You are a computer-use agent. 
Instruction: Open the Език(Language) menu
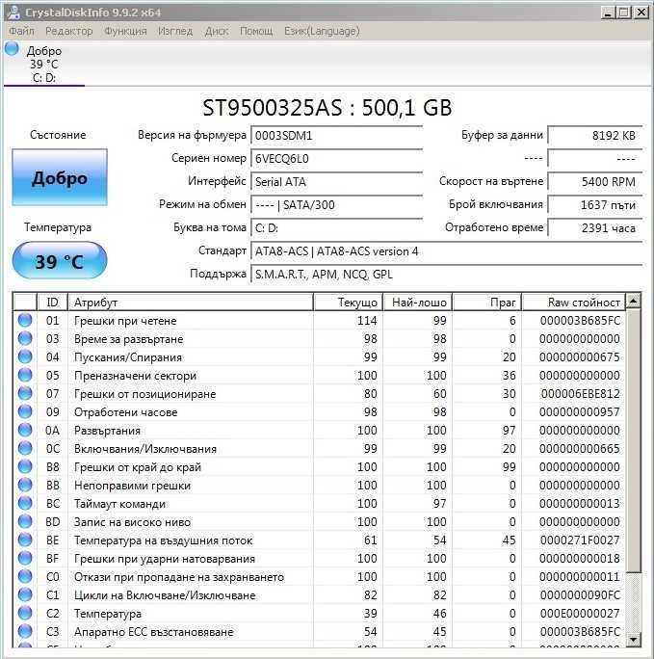322,31
